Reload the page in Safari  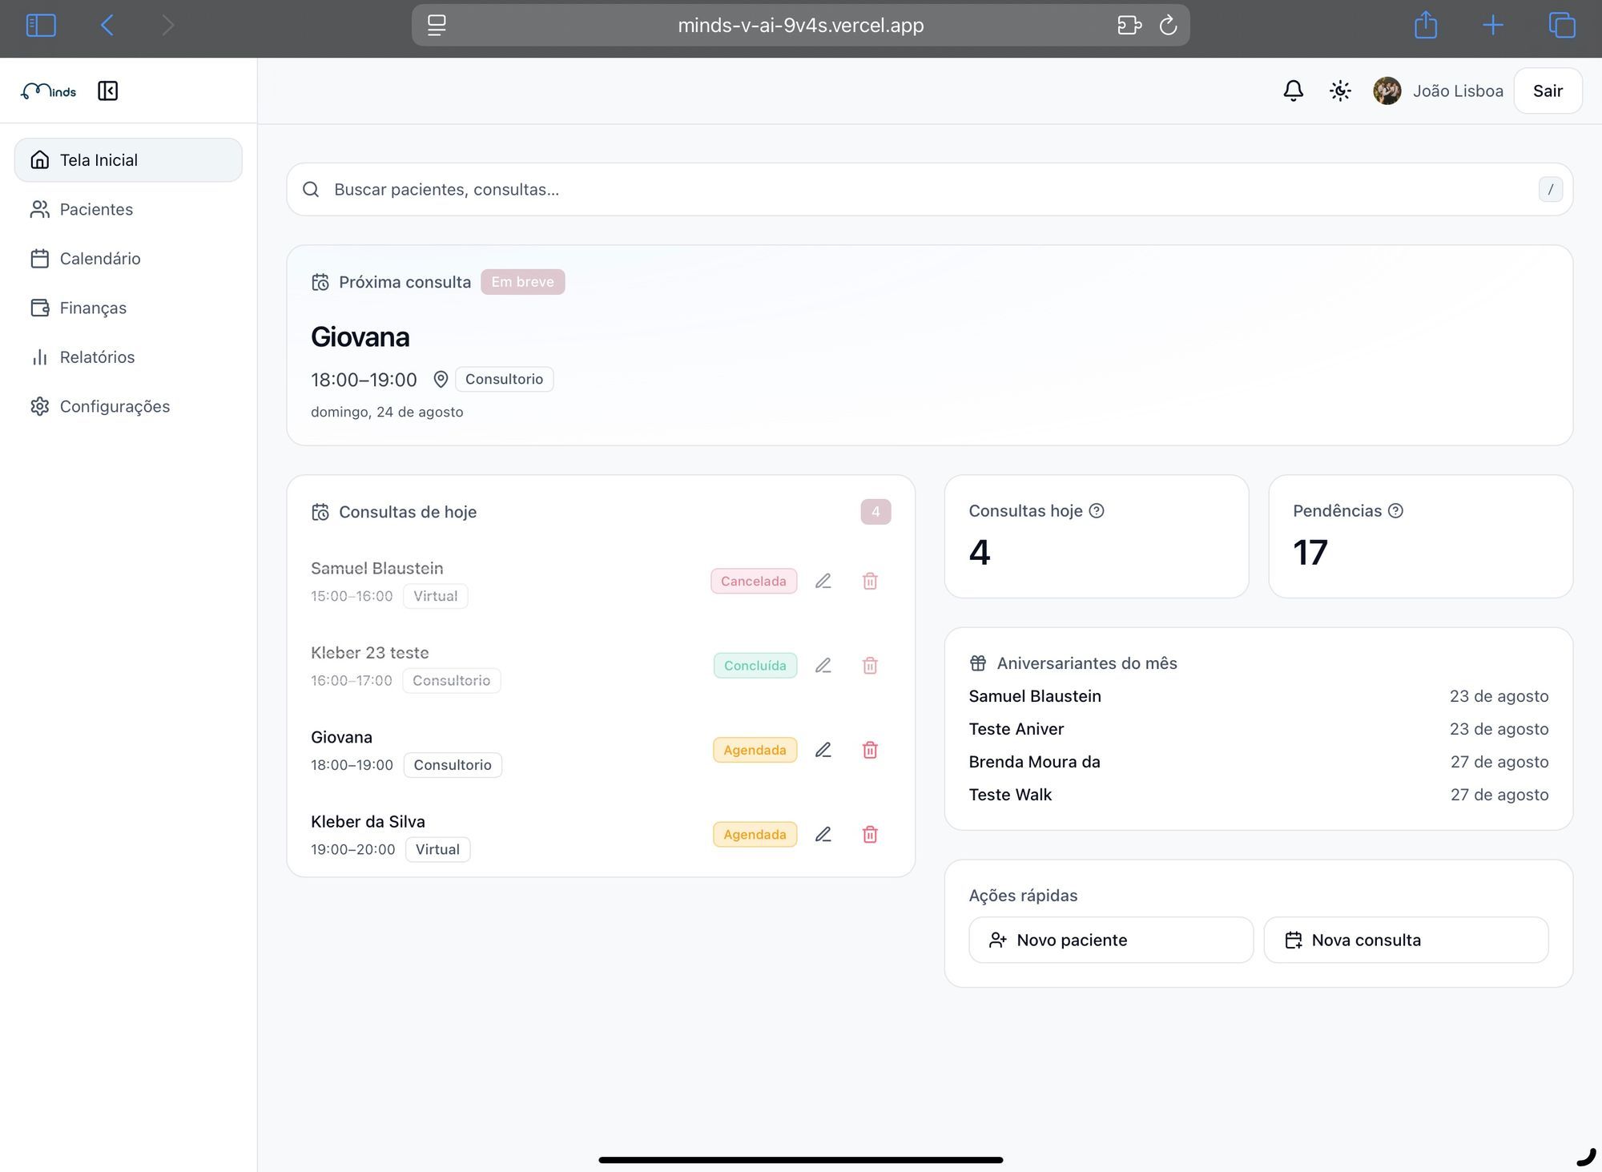tap(1168, 25)
